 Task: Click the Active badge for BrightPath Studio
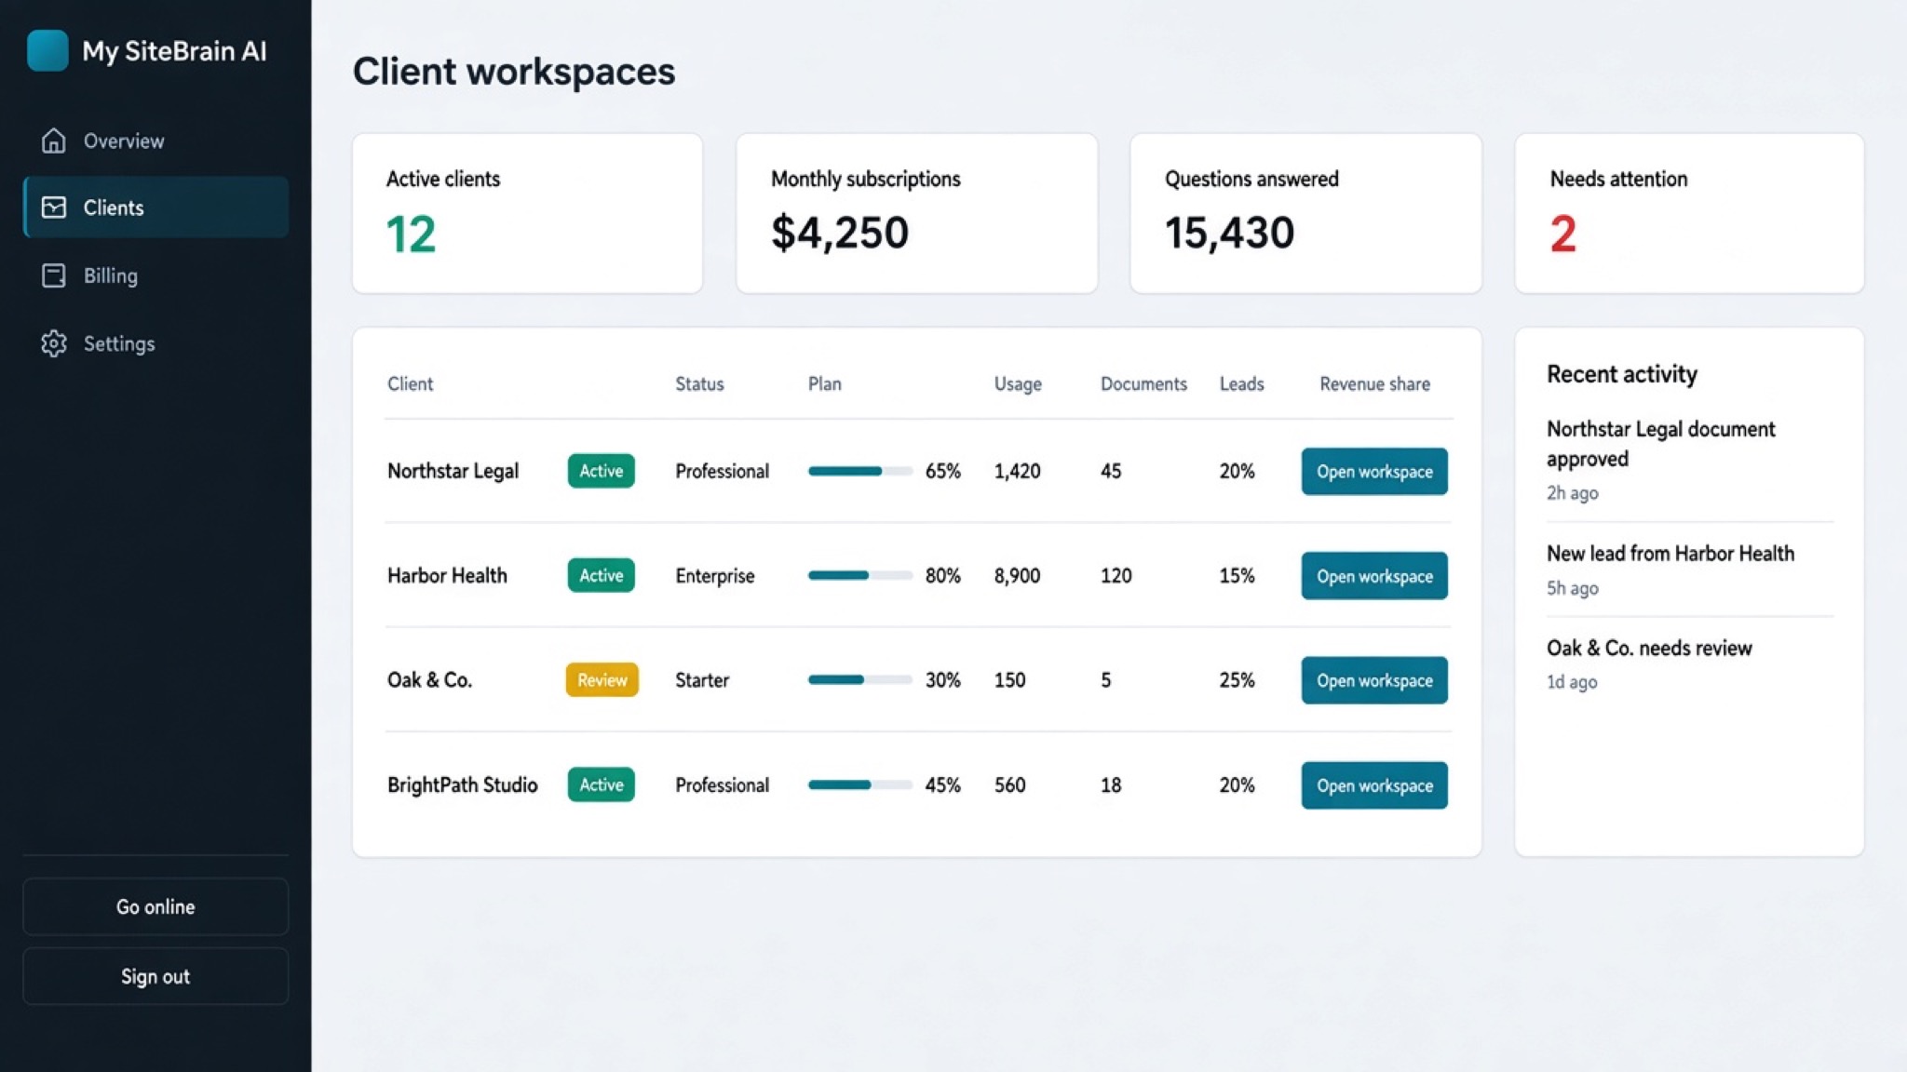coord(602,784)
